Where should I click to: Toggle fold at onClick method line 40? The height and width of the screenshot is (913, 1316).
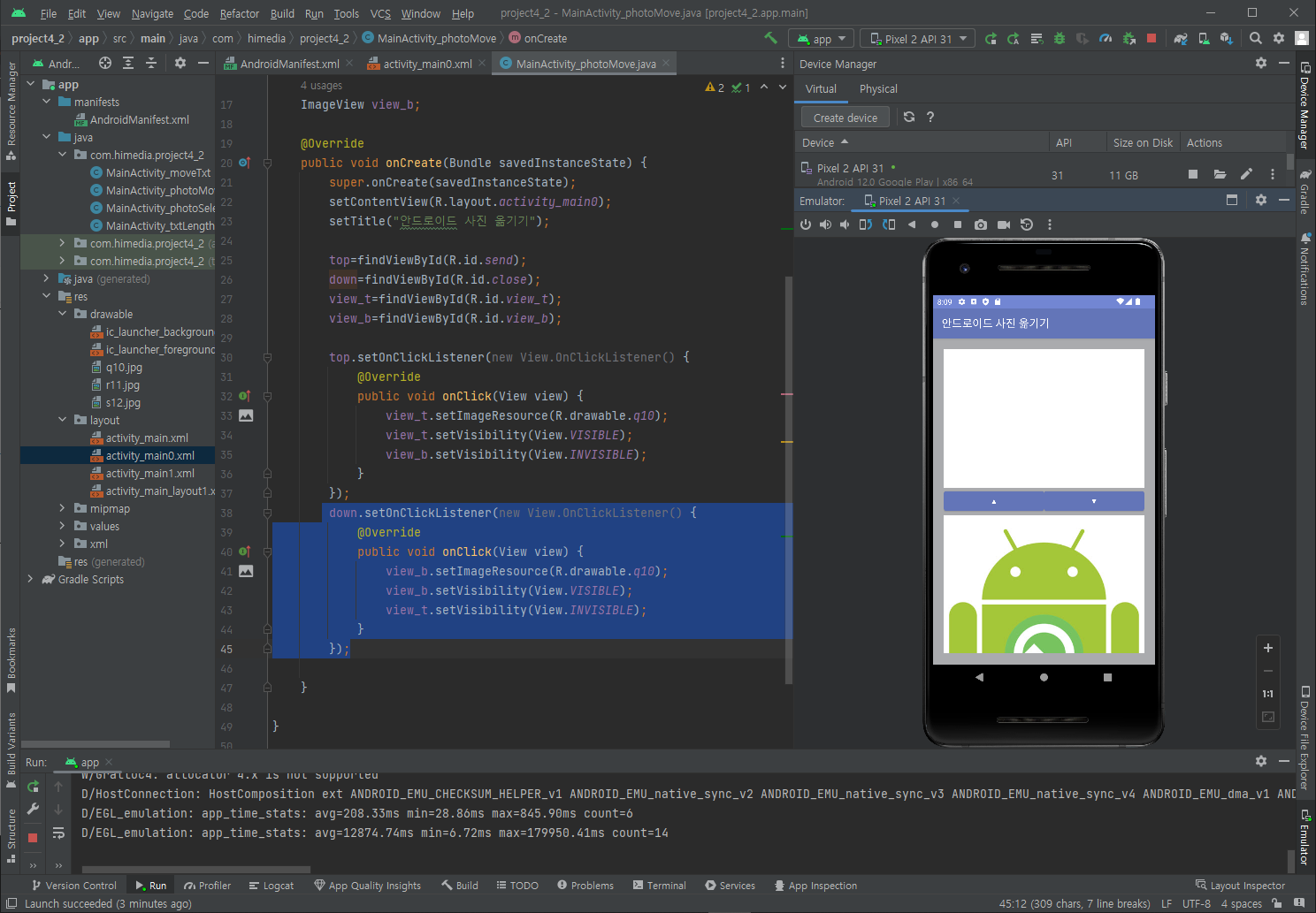click(267, 552)
